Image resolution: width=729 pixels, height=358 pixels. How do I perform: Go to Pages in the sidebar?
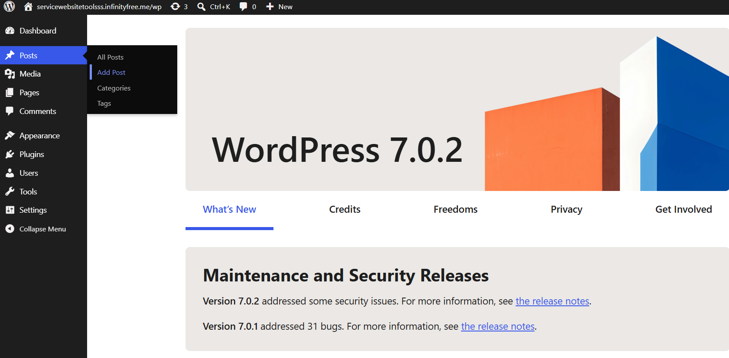pos(44,93)
